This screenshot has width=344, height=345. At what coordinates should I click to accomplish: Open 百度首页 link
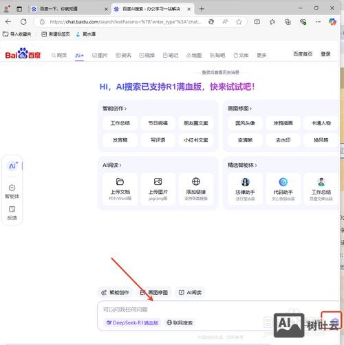[x=303, y=54]
